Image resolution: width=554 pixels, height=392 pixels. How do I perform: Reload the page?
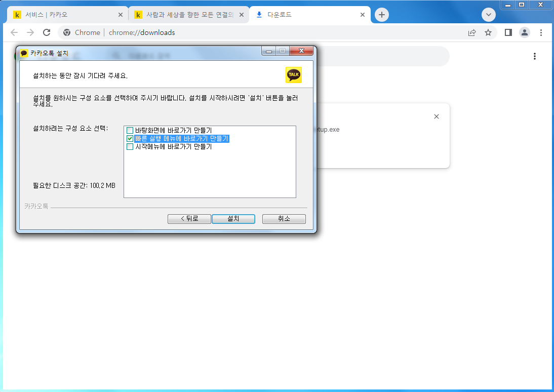pos(47,32)
